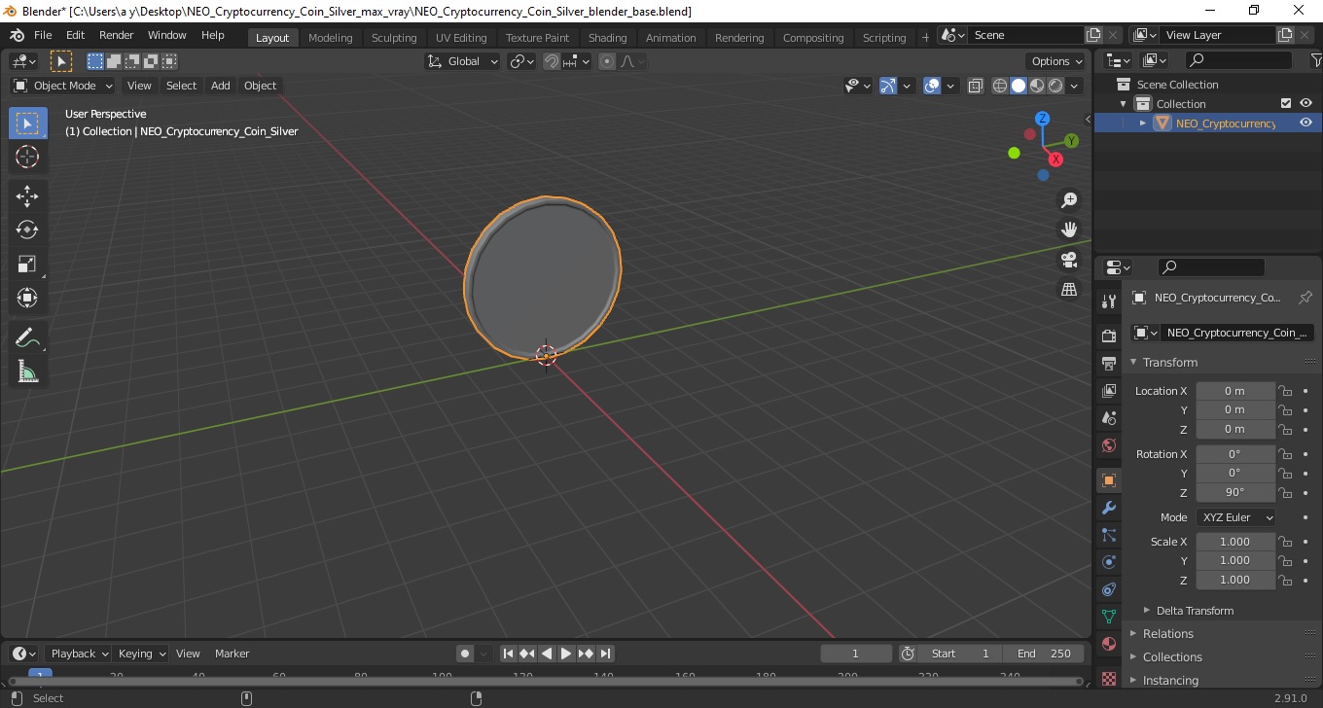Activate the Scale tool
This screenshot has width=1323, height=708.
click(27, 265)
